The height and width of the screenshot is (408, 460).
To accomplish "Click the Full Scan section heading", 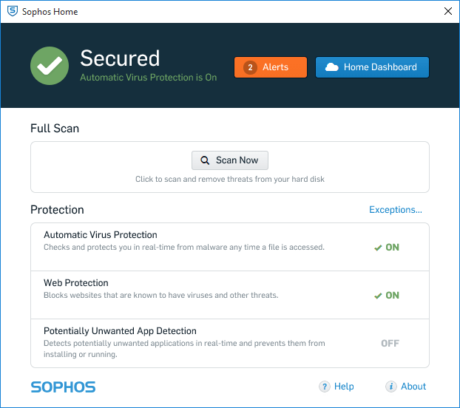I will (x=55, y=129).
